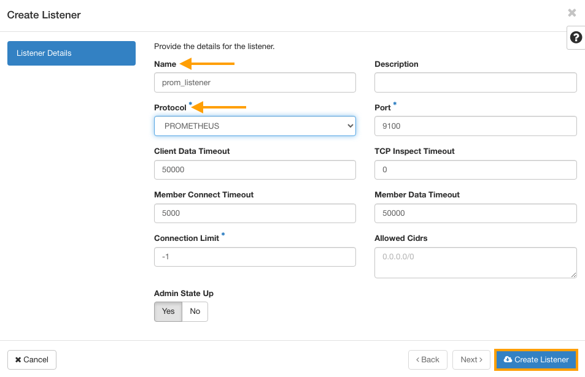Click the Name field containing prom_listener
The width and height of the screenshot is (585, 377).
[255, 82]
